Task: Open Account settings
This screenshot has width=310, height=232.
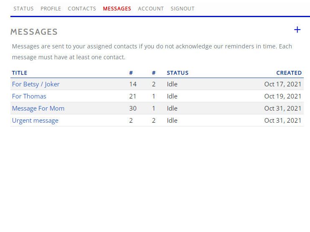Action: click(x=151, y=8)
